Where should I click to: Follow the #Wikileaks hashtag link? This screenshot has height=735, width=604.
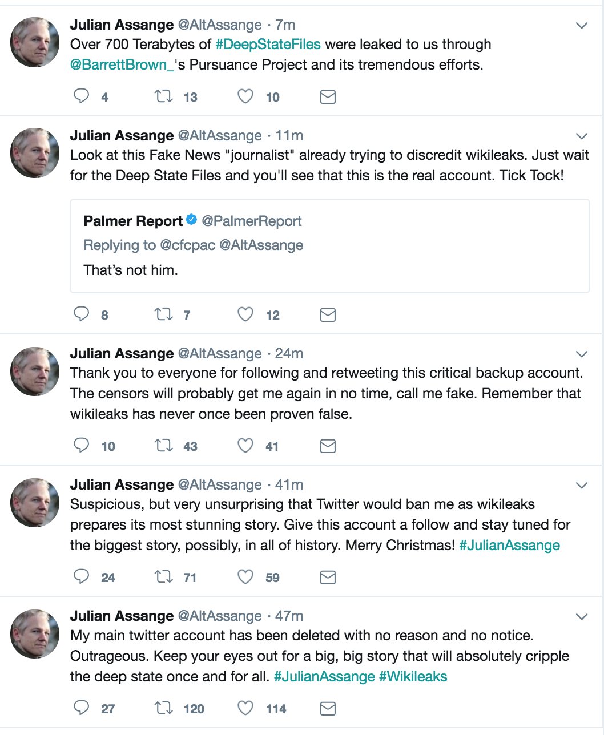point(413,677)
